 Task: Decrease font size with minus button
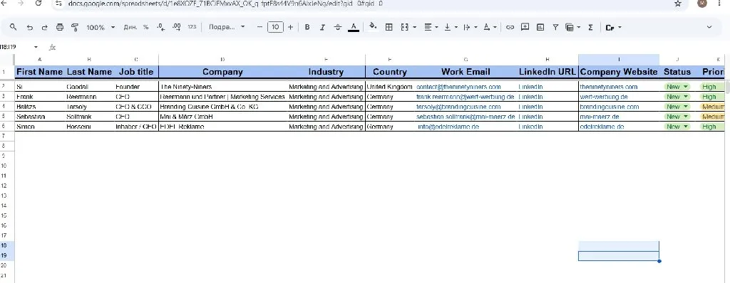[259, 28]
